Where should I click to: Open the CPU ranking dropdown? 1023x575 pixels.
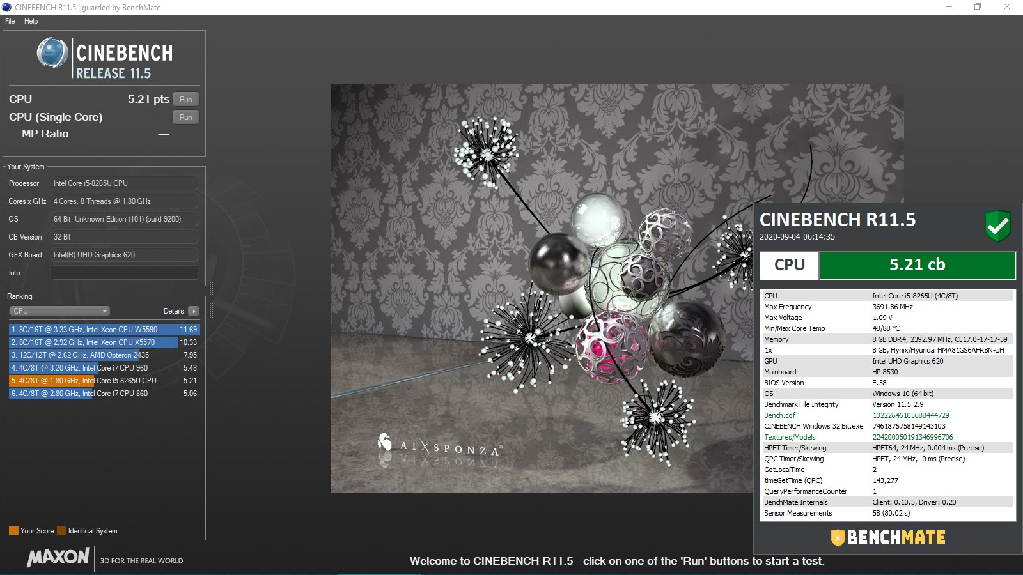(x=60, y=311)
